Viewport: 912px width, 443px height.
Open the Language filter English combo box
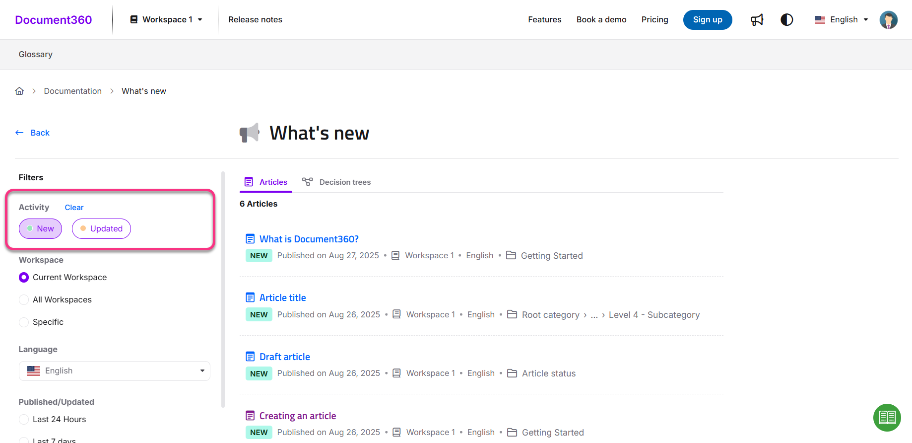[115, 371]
